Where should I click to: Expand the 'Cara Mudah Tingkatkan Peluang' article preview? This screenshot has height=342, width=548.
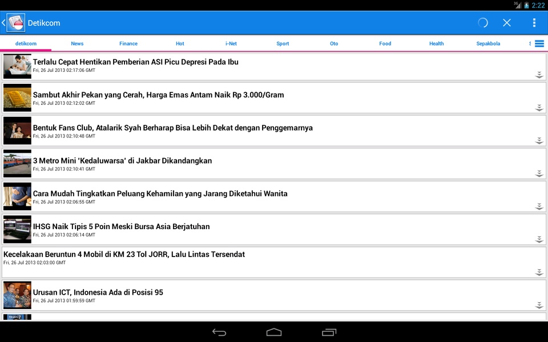click(x=539, y=206)
